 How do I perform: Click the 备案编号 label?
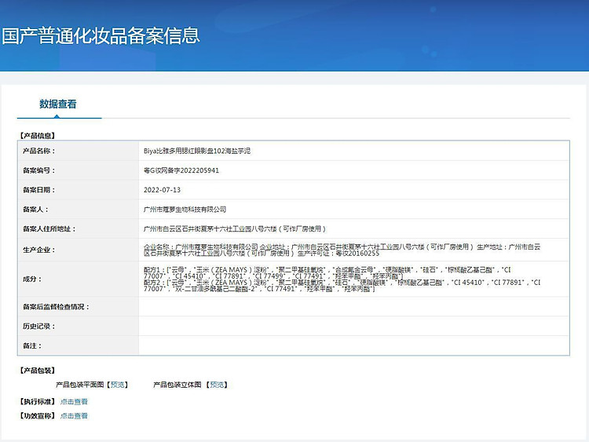pyautogui.click(x=39, y=170)
